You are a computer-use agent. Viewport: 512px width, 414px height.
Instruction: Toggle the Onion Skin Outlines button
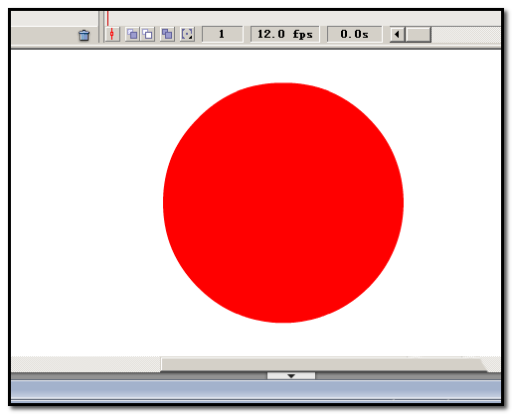pos(147,34)
